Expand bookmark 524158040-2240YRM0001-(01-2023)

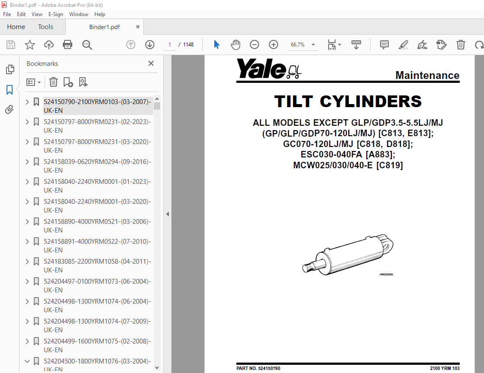(x=27, y=182)
